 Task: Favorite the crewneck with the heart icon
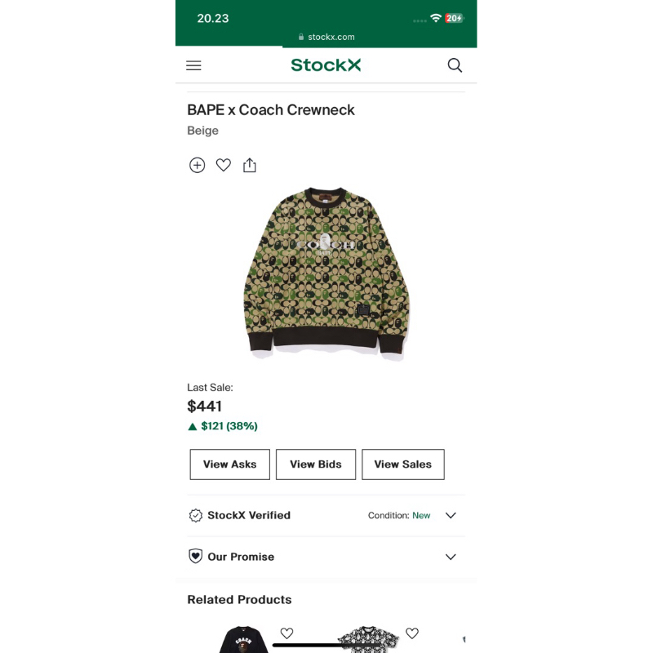coord(223,165)
